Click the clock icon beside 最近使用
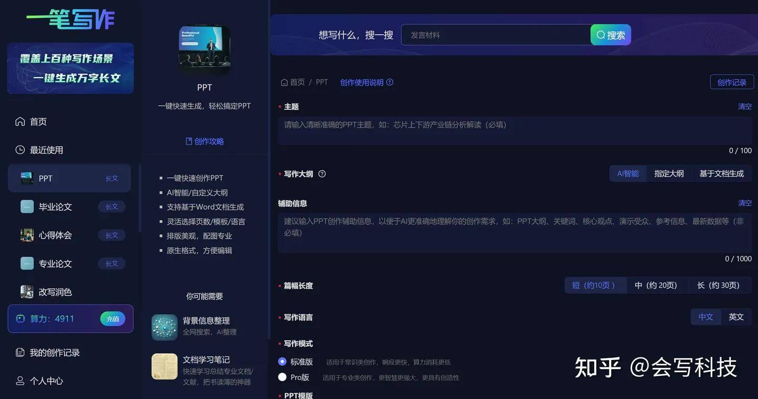 [x=20, y=150]
